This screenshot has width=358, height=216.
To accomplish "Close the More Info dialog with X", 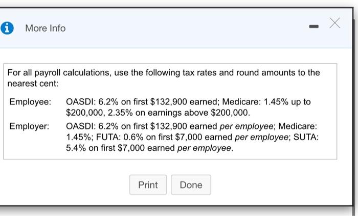I will coord(334,23).
